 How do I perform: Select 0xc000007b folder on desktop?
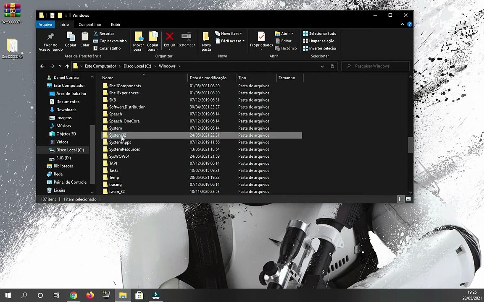tap(12, 48)
